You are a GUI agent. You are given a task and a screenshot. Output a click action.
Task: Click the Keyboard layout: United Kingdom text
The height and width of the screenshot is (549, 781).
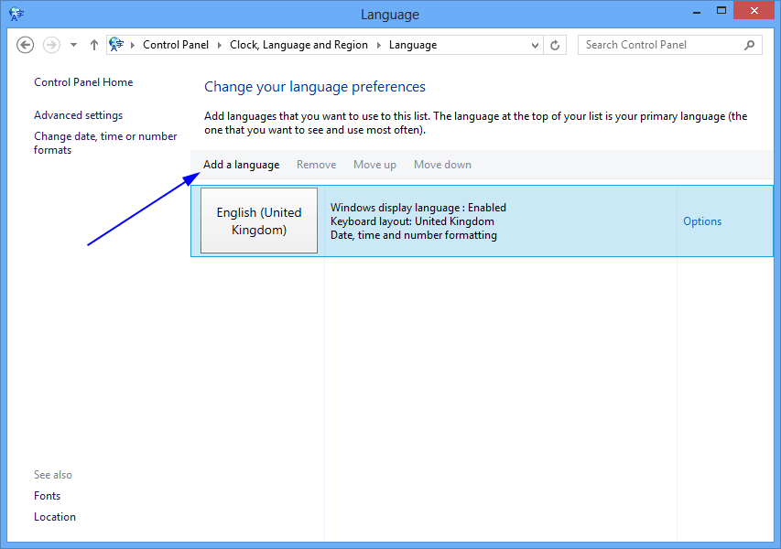tap(412, 221)
